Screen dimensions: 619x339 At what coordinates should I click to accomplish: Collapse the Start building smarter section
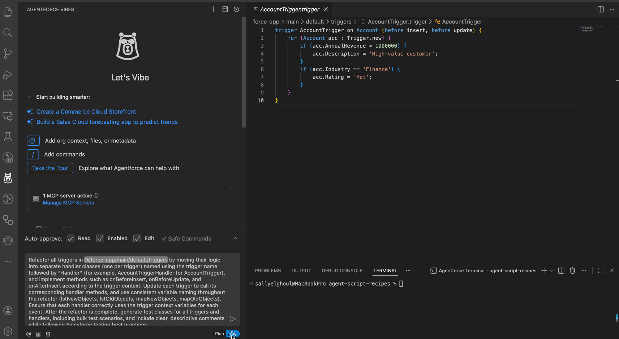point(29,97)
